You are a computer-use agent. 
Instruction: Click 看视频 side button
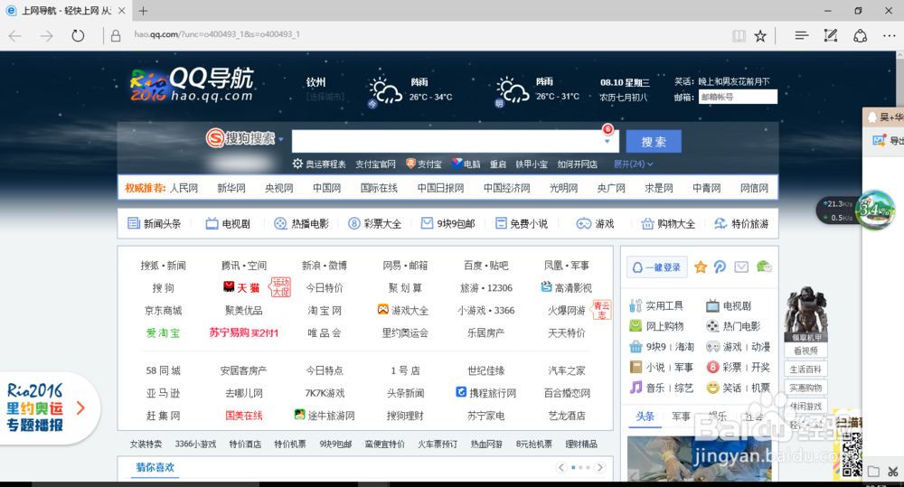coord(805,351)
